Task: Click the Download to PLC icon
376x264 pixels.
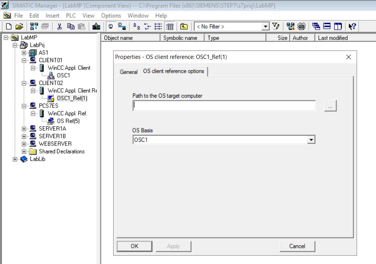Action: [96, 26]
